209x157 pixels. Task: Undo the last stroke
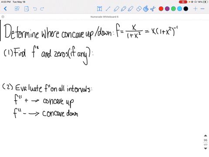coord(35,9)
